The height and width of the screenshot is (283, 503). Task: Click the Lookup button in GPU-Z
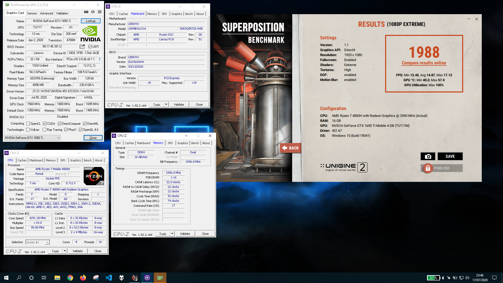click(91, 21)
